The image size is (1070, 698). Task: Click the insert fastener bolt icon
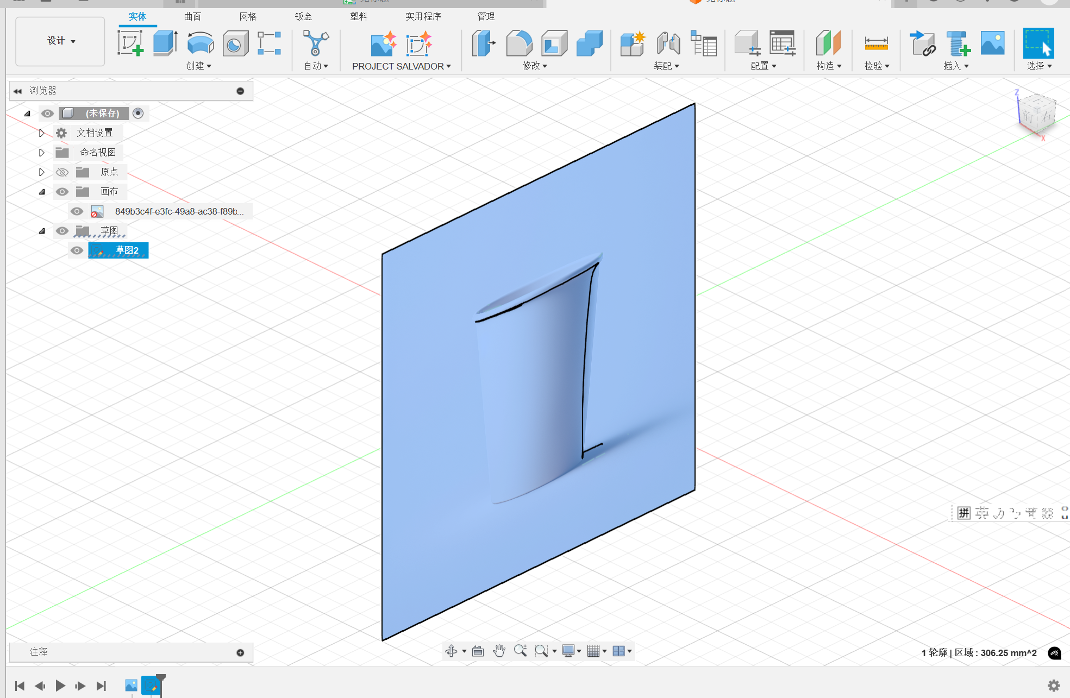[958, 43]
